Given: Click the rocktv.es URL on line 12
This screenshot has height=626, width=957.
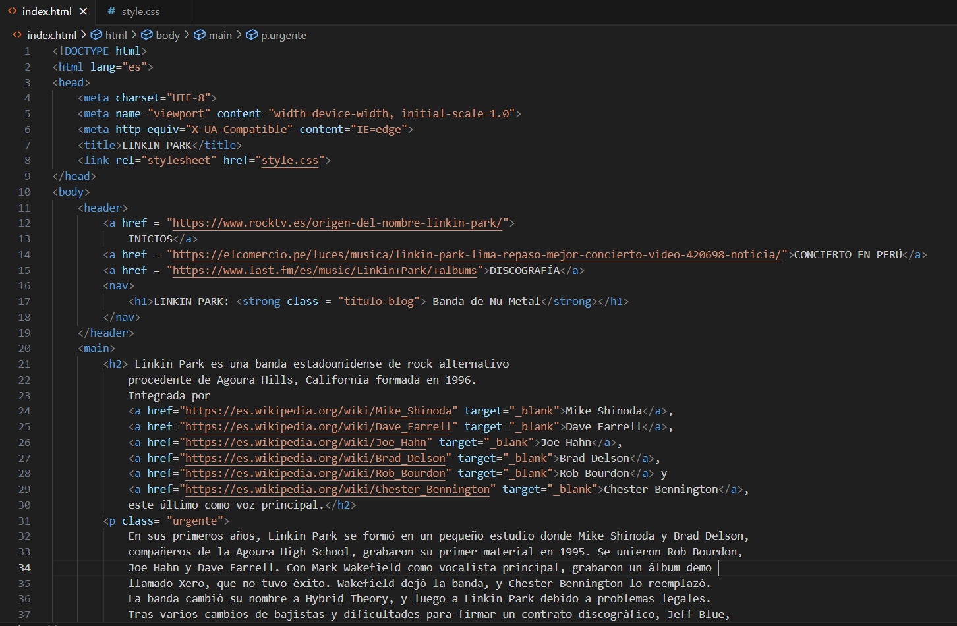Looking at the screenshot, I should pos(338,223).
